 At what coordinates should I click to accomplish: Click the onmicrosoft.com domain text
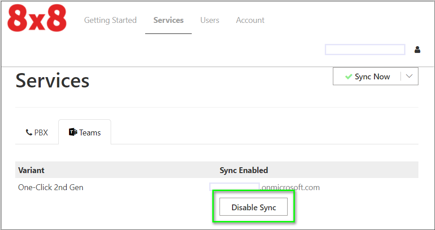290,187
